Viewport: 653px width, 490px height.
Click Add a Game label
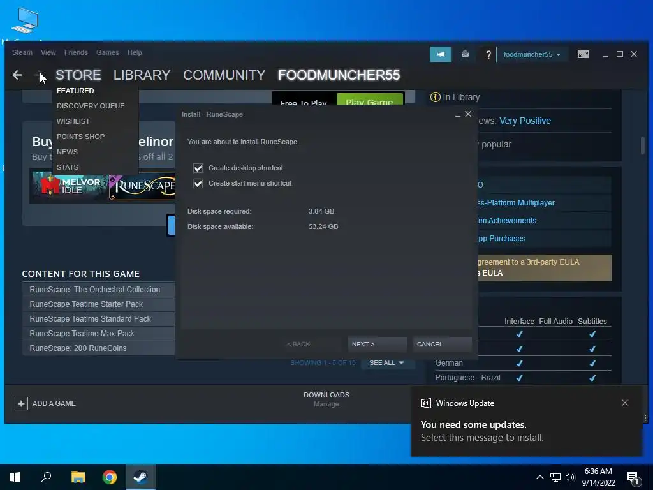coord(54,403)
